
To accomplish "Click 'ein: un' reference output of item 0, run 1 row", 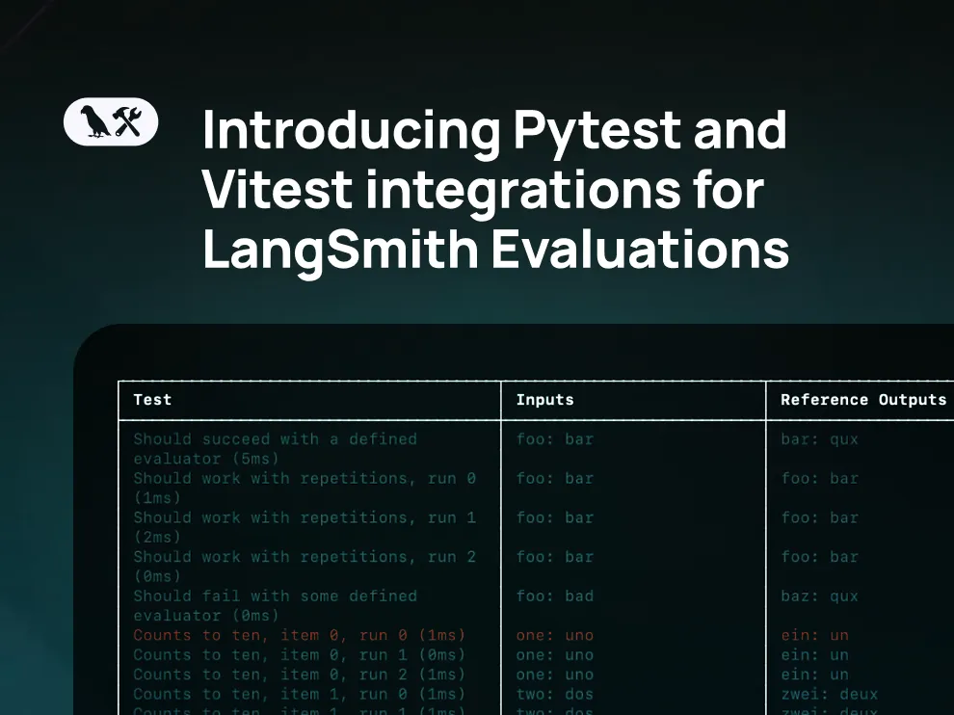I will click(814, 654).
